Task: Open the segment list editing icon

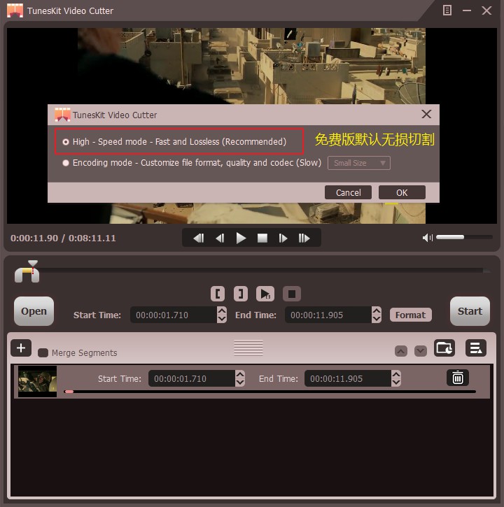Action: (x=476, y=348)
